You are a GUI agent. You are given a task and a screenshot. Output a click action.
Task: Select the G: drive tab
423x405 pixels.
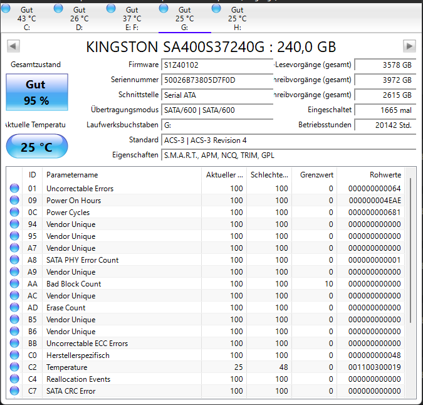(184, 18)
